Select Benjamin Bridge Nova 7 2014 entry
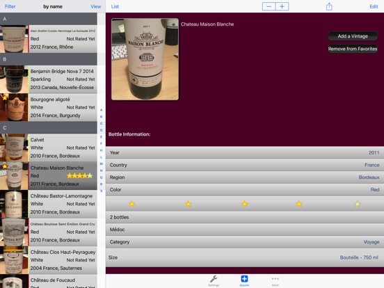 click(49, 79)
